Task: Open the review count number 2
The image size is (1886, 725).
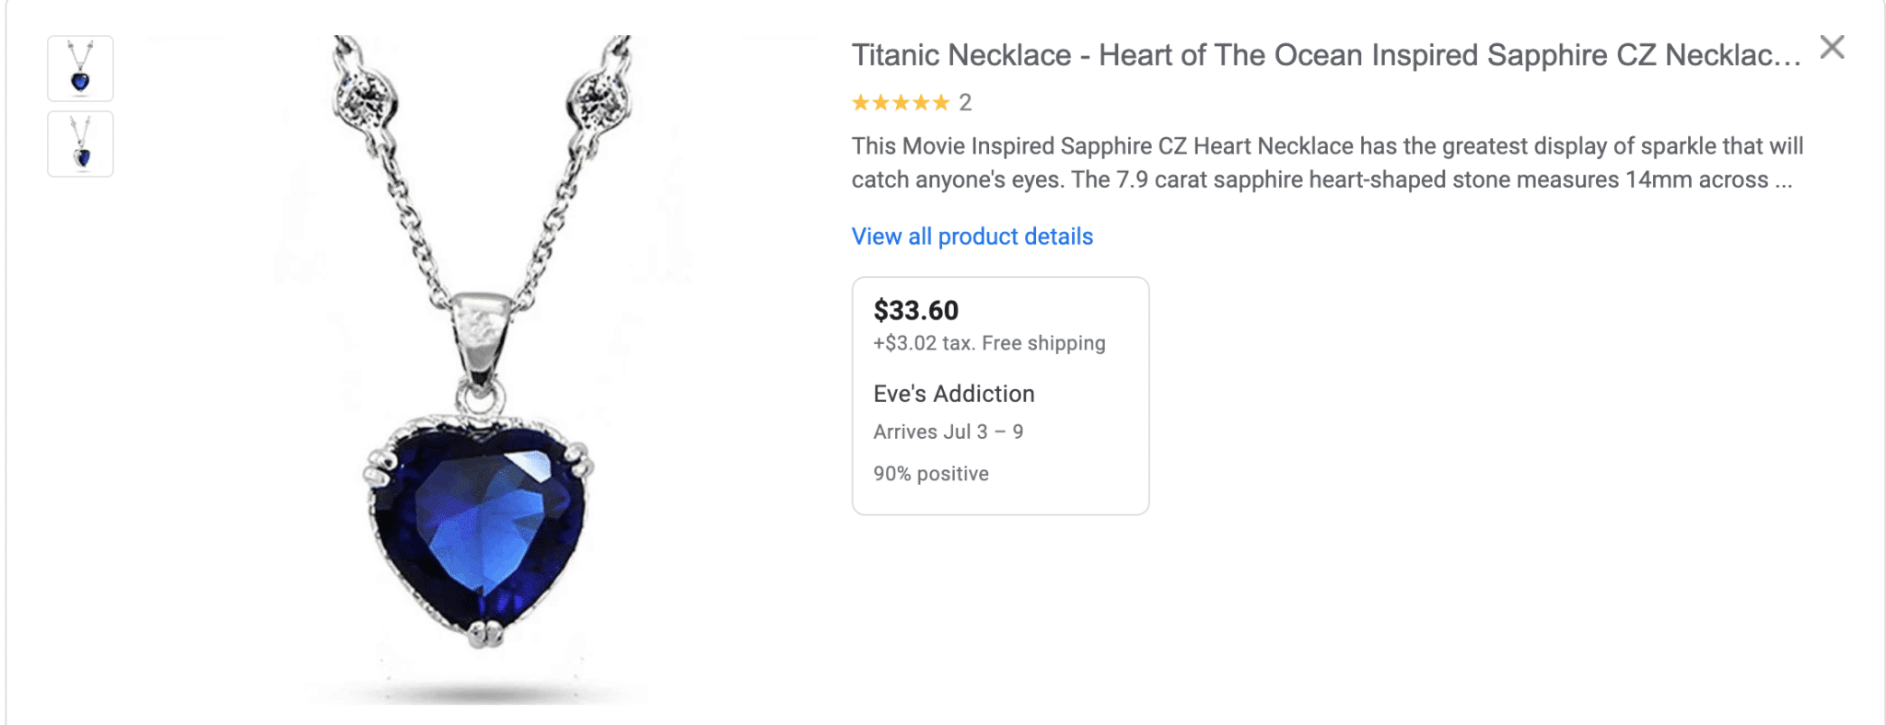Action: click(x=965, y=103)
